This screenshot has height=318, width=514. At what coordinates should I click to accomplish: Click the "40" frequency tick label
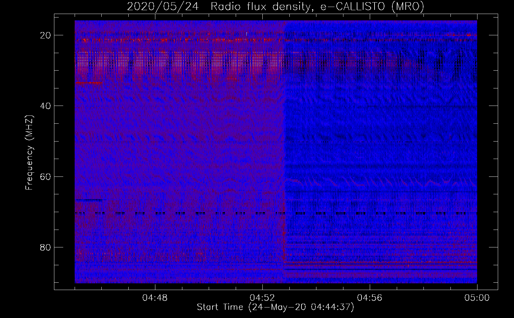coord(46,106)
